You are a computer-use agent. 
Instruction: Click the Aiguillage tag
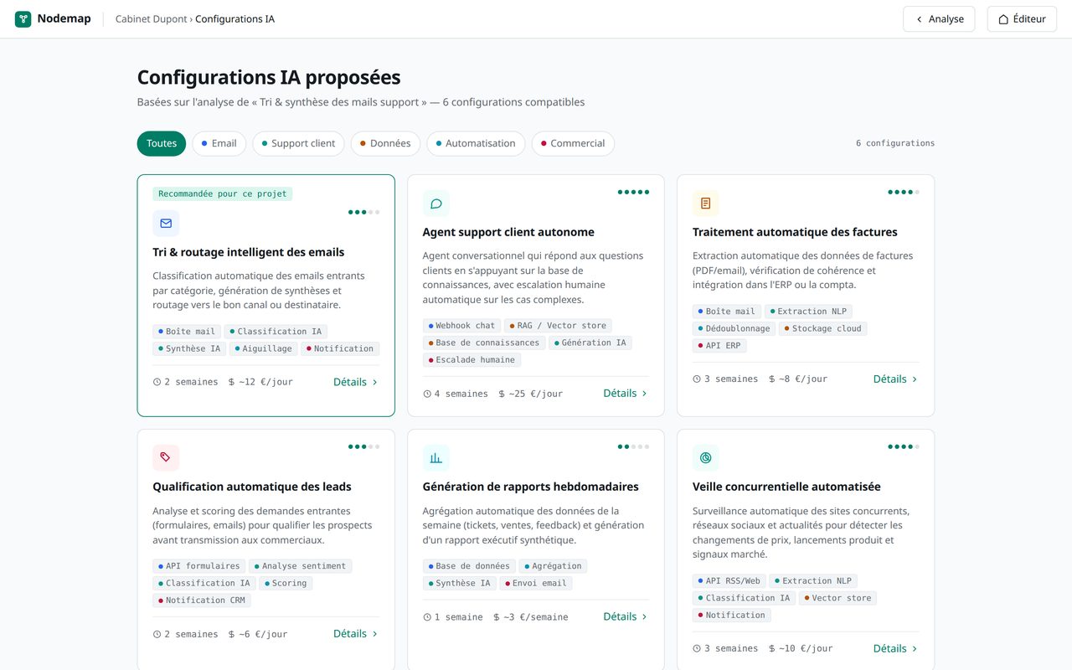pos(264,348)
